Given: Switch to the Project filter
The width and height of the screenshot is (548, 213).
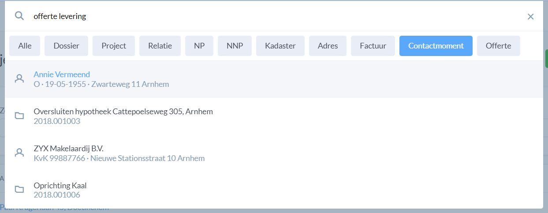Looking at the screenshot, I should pyautogui.click(x=114, y=46).
